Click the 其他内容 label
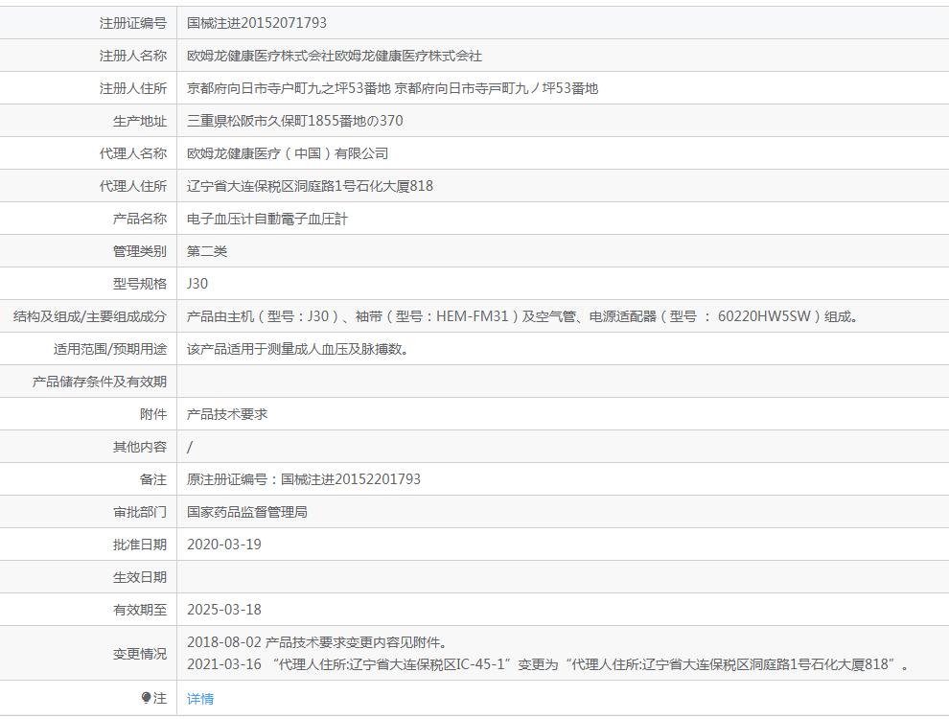 point(140,447)
